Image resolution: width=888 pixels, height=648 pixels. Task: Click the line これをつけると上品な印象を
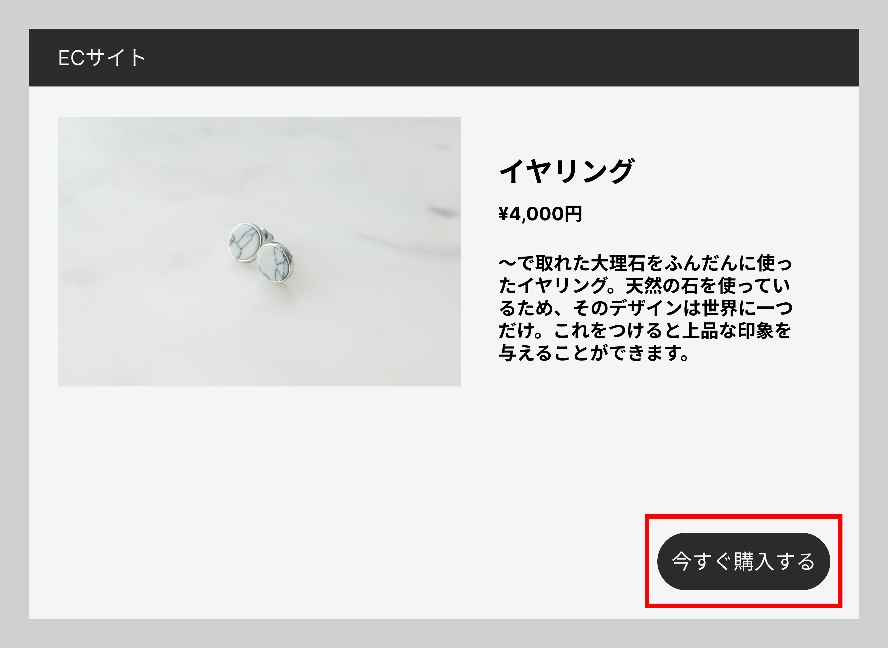coord(672,330)
